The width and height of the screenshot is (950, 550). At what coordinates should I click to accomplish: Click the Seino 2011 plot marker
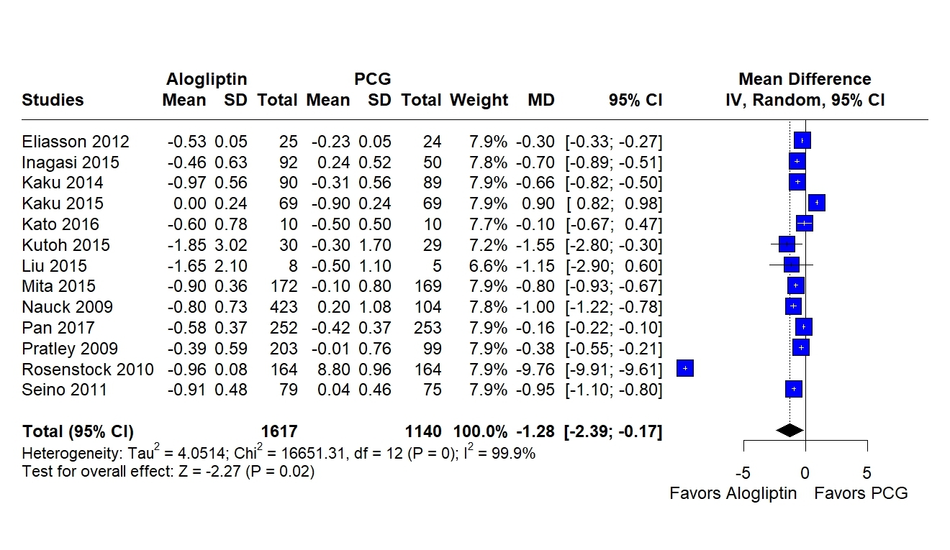793,390
